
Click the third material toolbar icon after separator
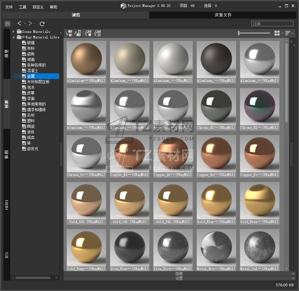[x=89, y=33]
